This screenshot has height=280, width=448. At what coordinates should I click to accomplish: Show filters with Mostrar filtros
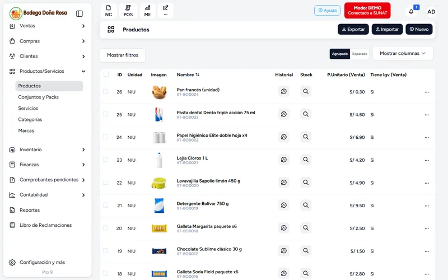point(123,55)
